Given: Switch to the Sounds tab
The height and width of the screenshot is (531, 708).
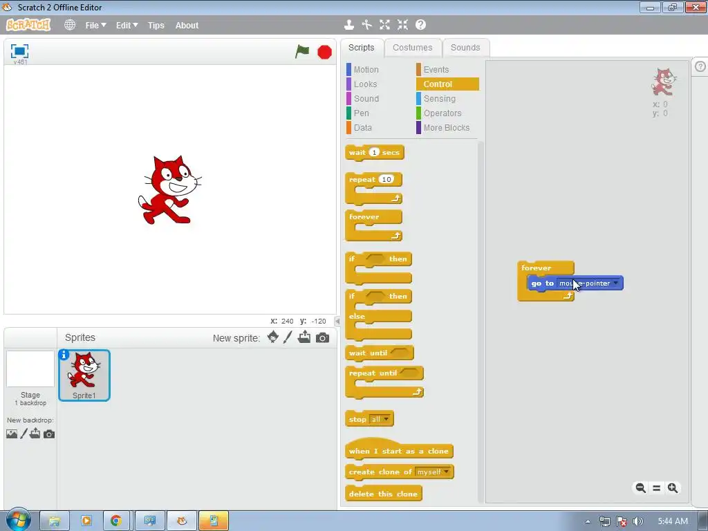Looking at the screenshot, I should pos(465,48).
